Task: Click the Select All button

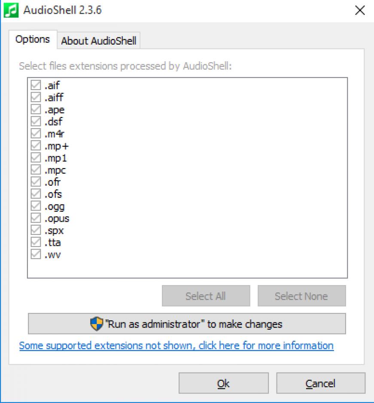Action: click(x=206, y=296)
